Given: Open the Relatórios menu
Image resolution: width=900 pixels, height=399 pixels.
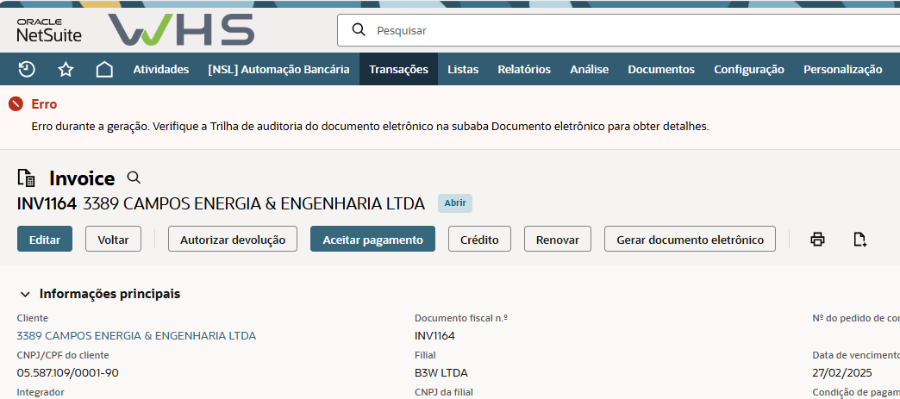Looking at the screenshot, I should tap(524, 70).
